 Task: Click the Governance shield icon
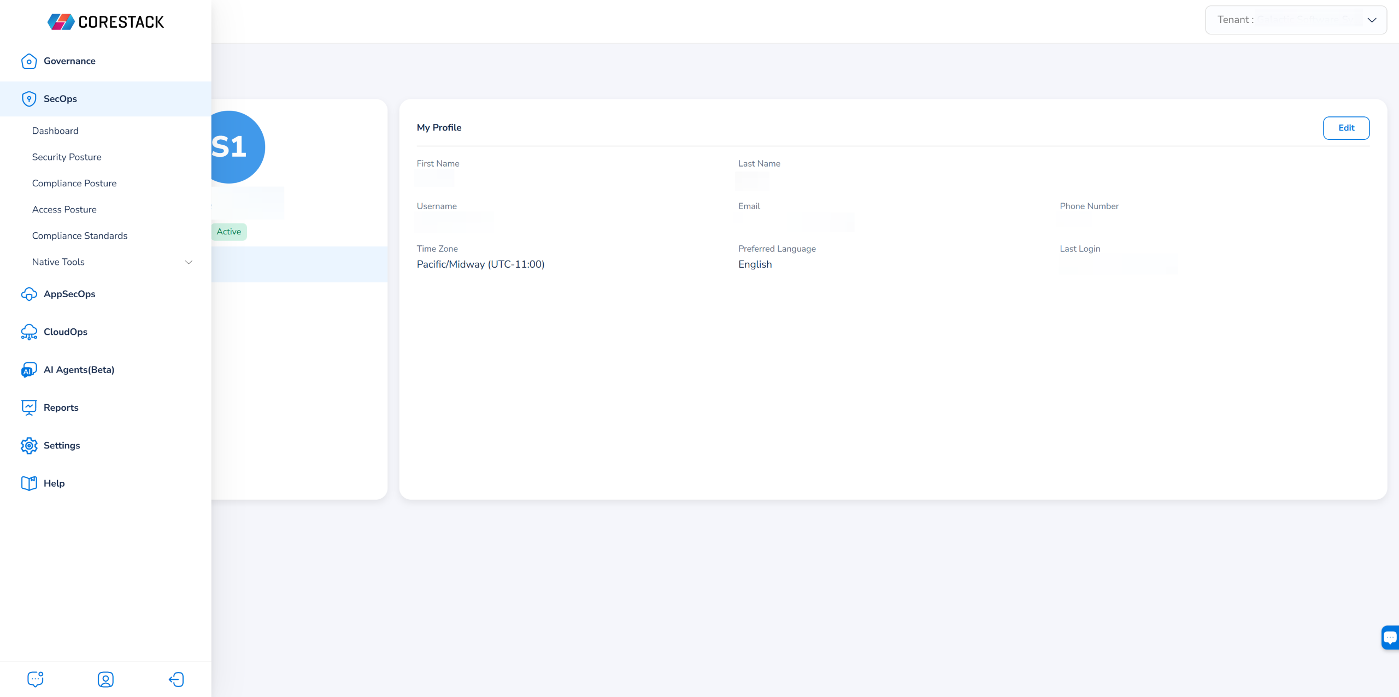[x=29, y=61]
